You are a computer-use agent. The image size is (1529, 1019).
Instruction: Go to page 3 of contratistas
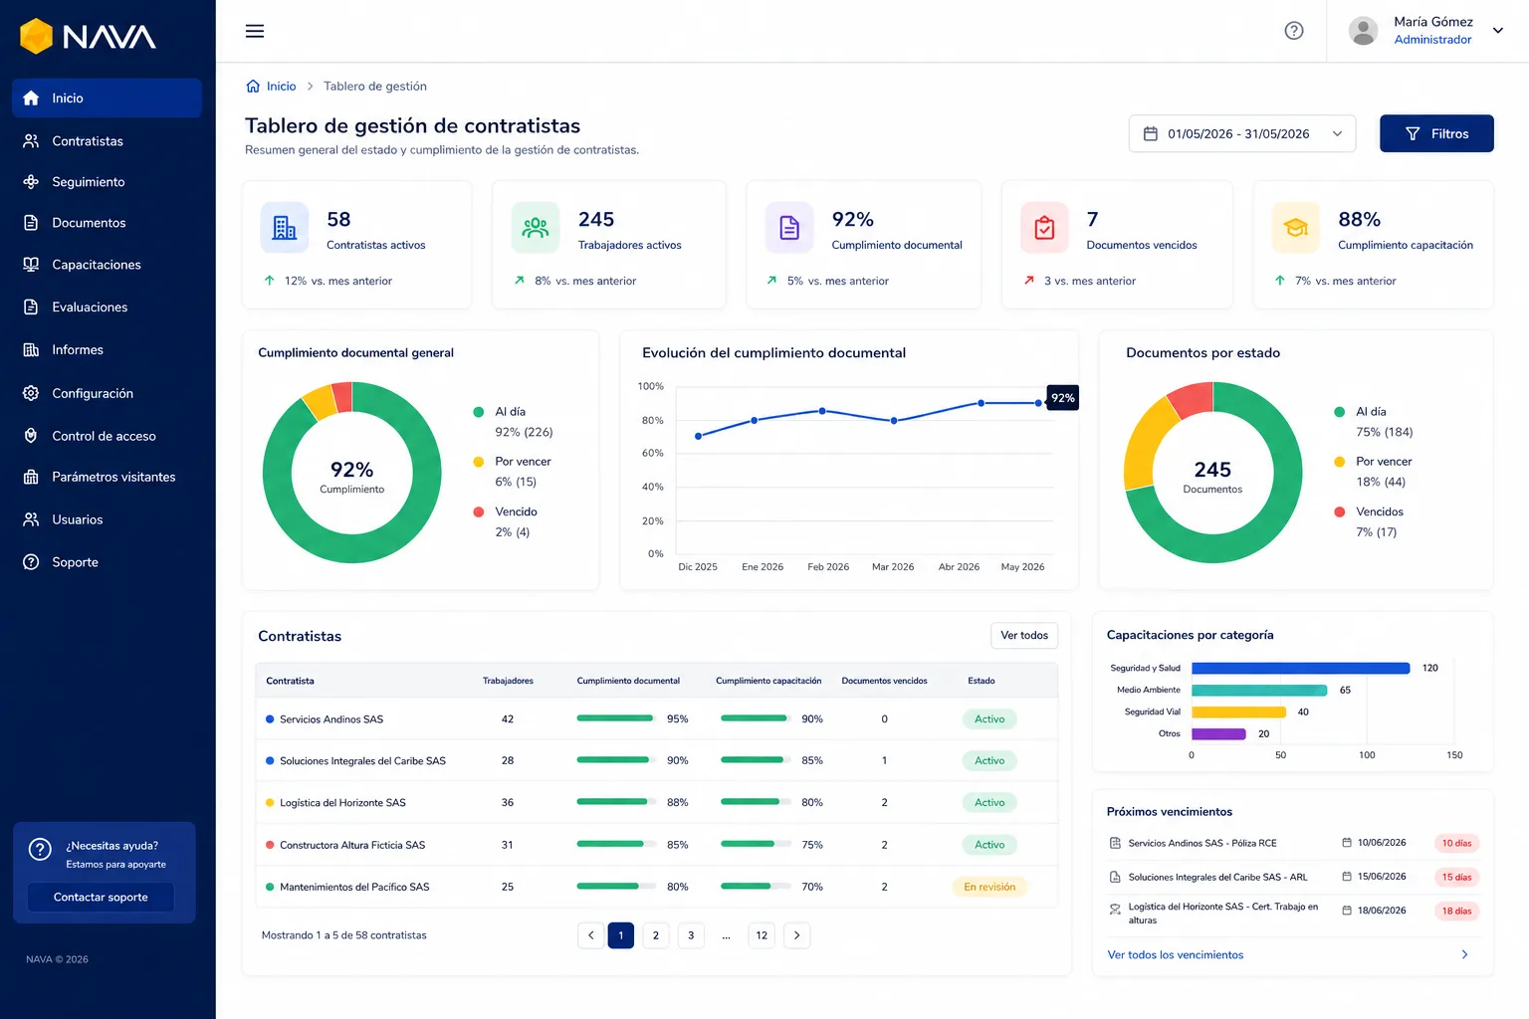pyautogui.click(x=691, y=935)
